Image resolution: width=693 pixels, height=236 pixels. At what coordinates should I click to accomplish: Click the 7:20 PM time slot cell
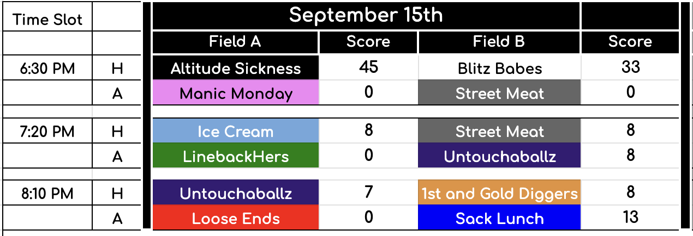(x=47, y=132)
